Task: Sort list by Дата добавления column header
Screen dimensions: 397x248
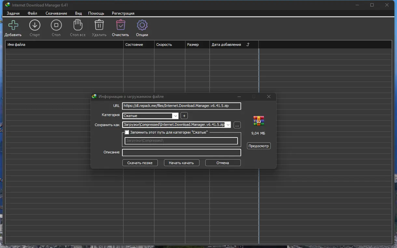Action: tap(234, 45)
